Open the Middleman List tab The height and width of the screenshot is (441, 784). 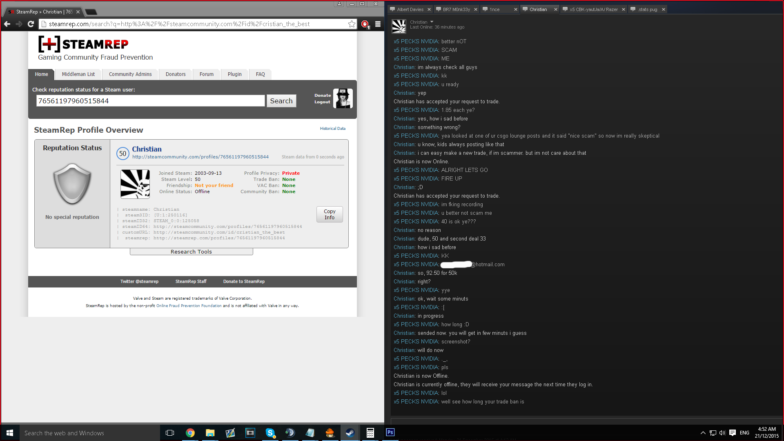78,74
